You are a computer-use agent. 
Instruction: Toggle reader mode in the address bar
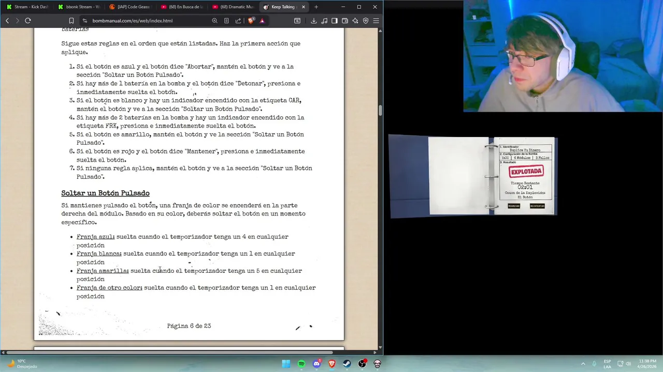coord(226,21)
